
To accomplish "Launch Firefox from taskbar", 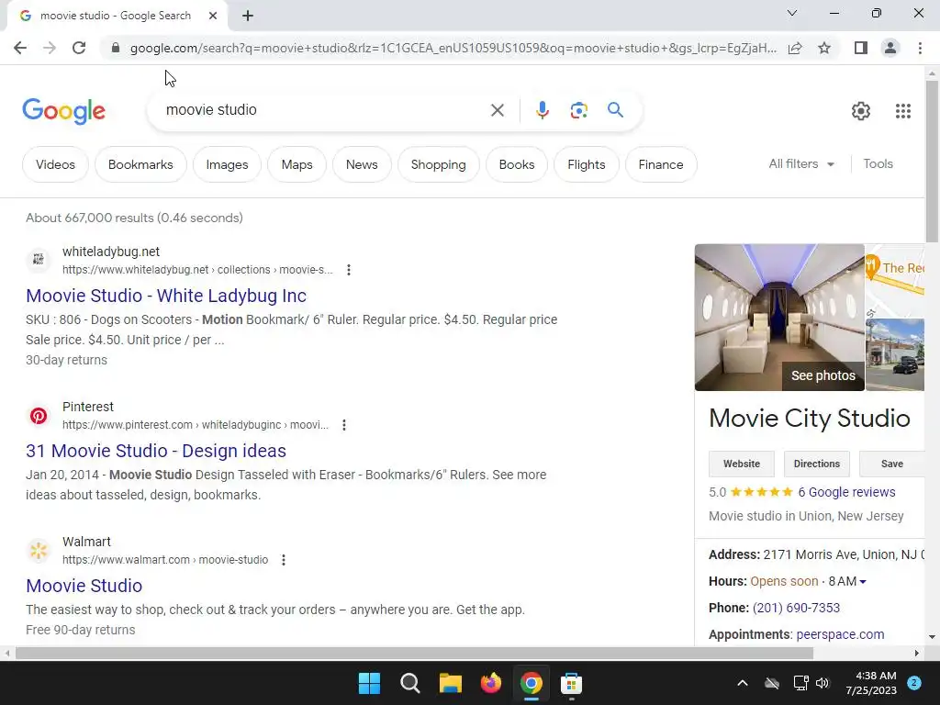I will pos(491,683).
